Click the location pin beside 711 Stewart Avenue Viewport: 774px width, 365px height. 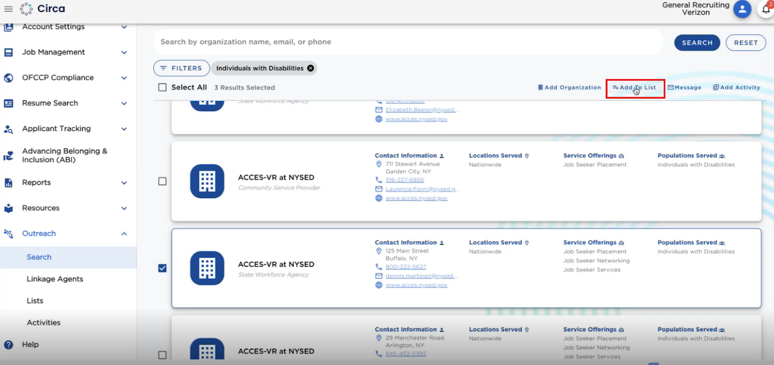point(379,164)
